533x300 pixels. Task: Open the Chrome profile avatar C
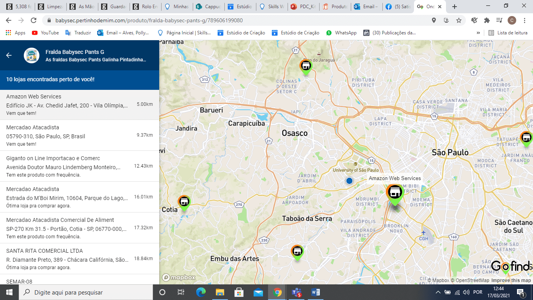[512, 20]
